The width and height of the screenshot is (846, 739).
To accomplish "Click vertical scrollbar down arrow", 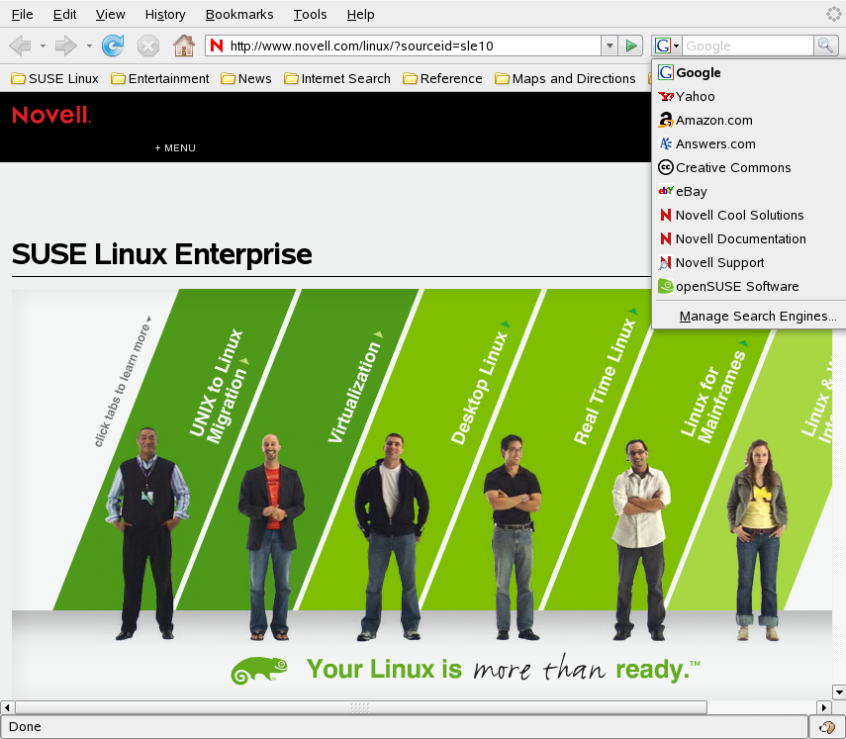I will 839,693.
